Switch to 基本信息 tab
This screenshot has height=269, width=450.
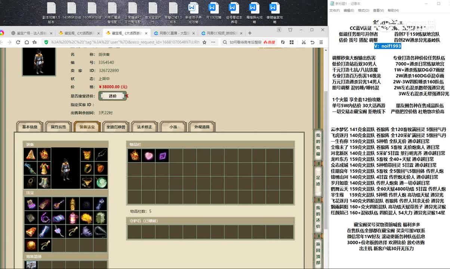[30, 127]
